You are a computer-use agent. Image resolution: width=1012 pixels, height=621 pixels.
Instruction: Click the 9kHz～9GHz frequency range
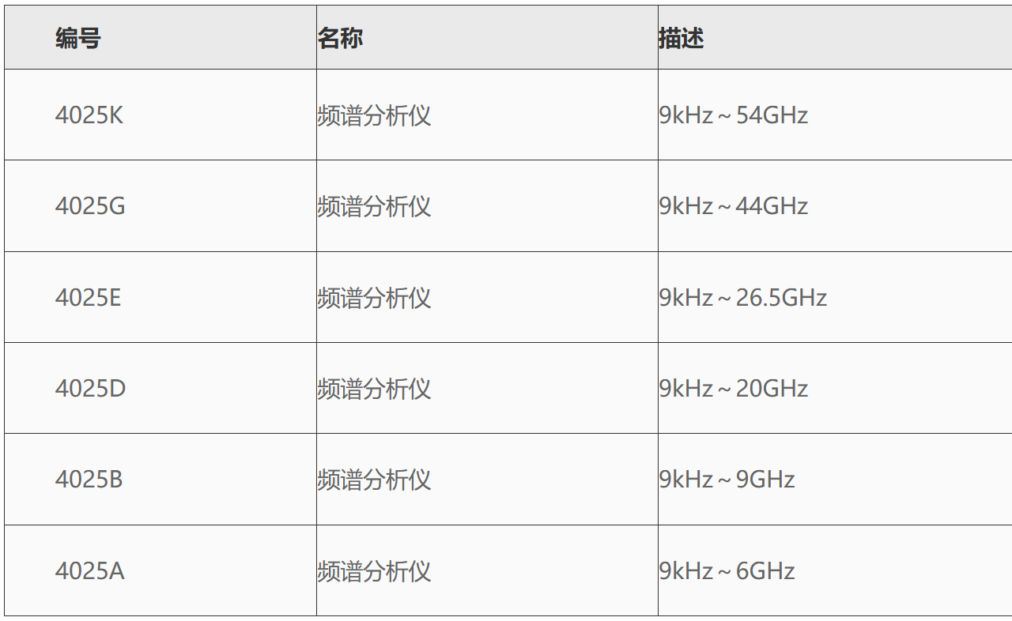tap(727, 480)
